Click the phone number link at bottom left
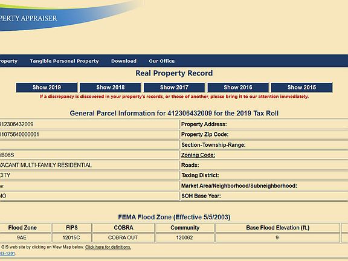This screenshot has width=348, height=261. pos(7,254)
